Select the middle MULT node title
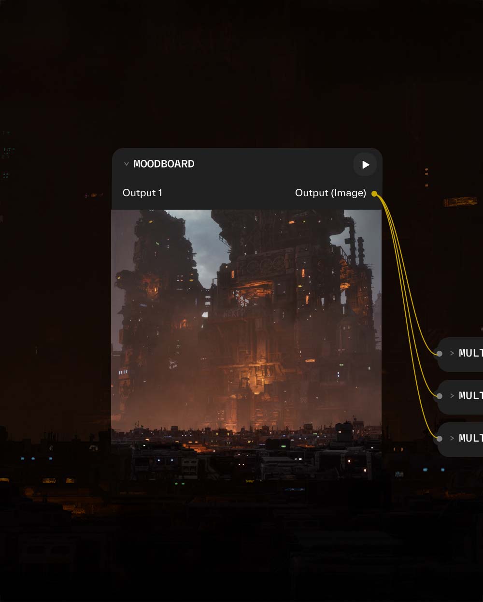483x602 pixels. pyautogui.click(x=471, y=396)
